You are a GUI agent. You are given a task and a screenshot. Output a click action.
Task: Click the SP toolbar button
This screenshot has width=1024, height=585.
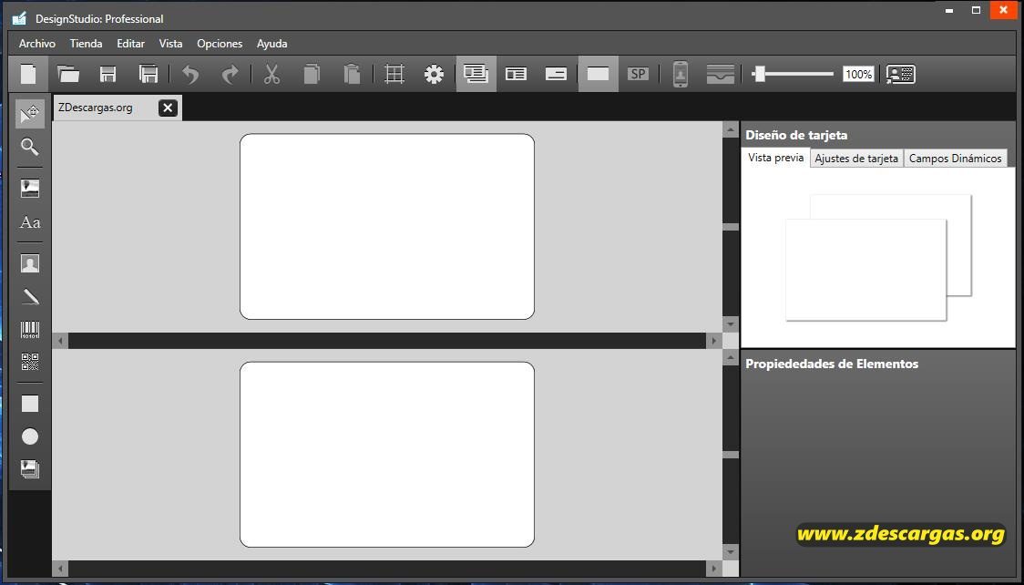638,74
